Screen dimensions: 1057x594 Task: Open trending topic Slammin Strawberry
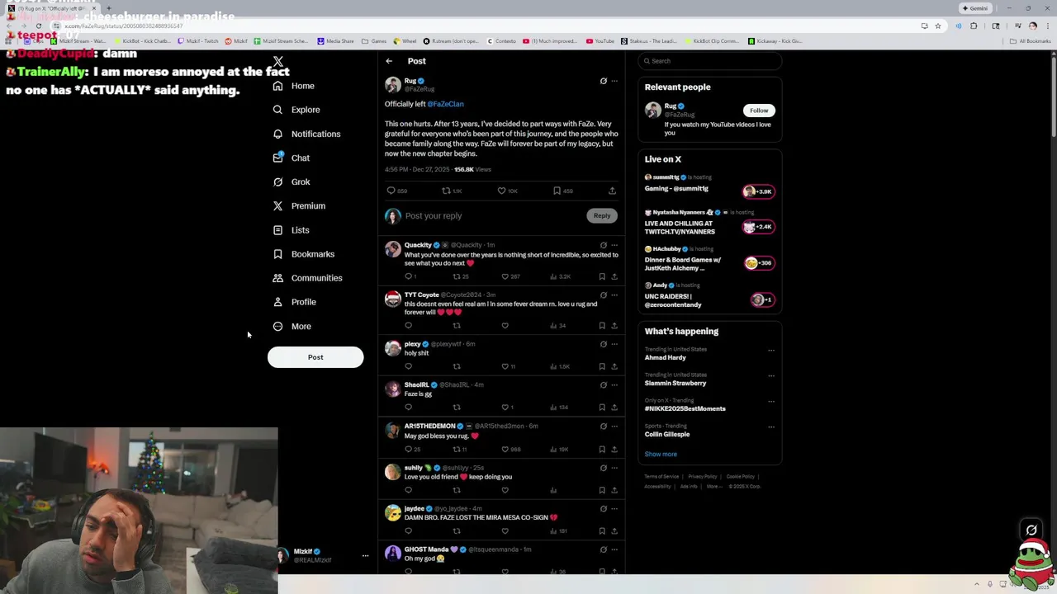pyautogui.click(x=675, y=384)
